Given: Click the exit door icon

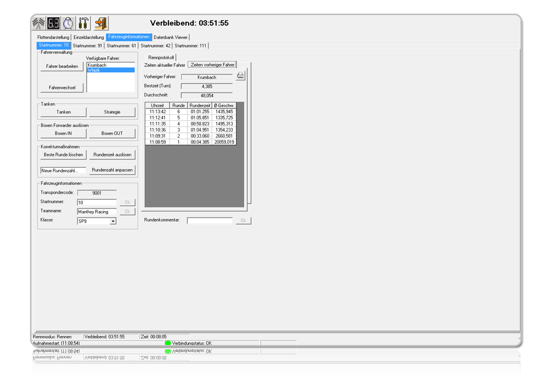Looking at the screenshot, I should click(101, 23).
